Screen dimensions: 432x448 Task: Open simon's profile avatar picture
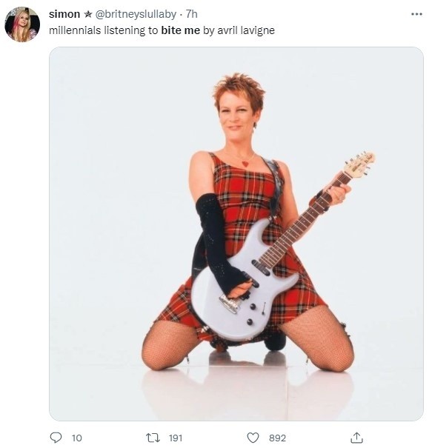(x=22, y=24)
